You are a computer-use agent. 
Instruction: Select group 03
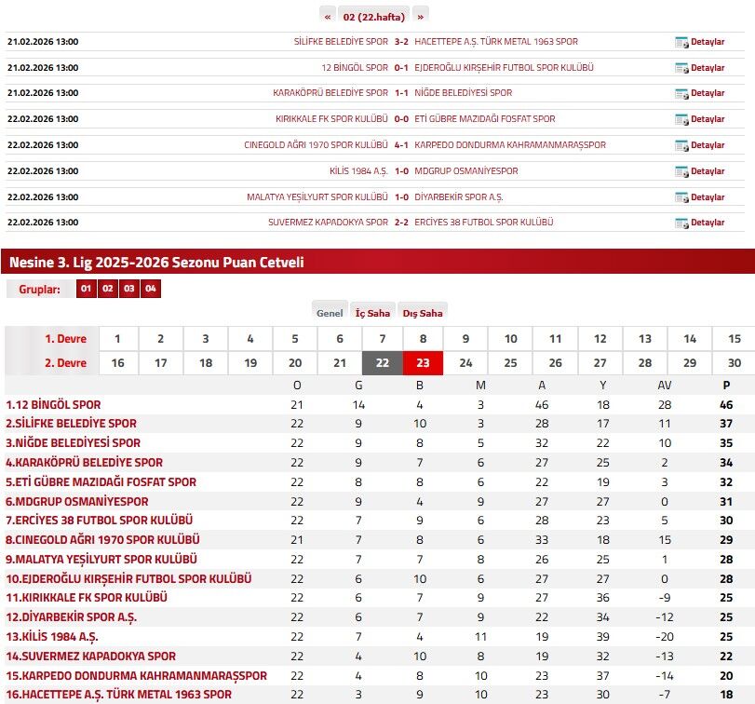tap(129, 289)
